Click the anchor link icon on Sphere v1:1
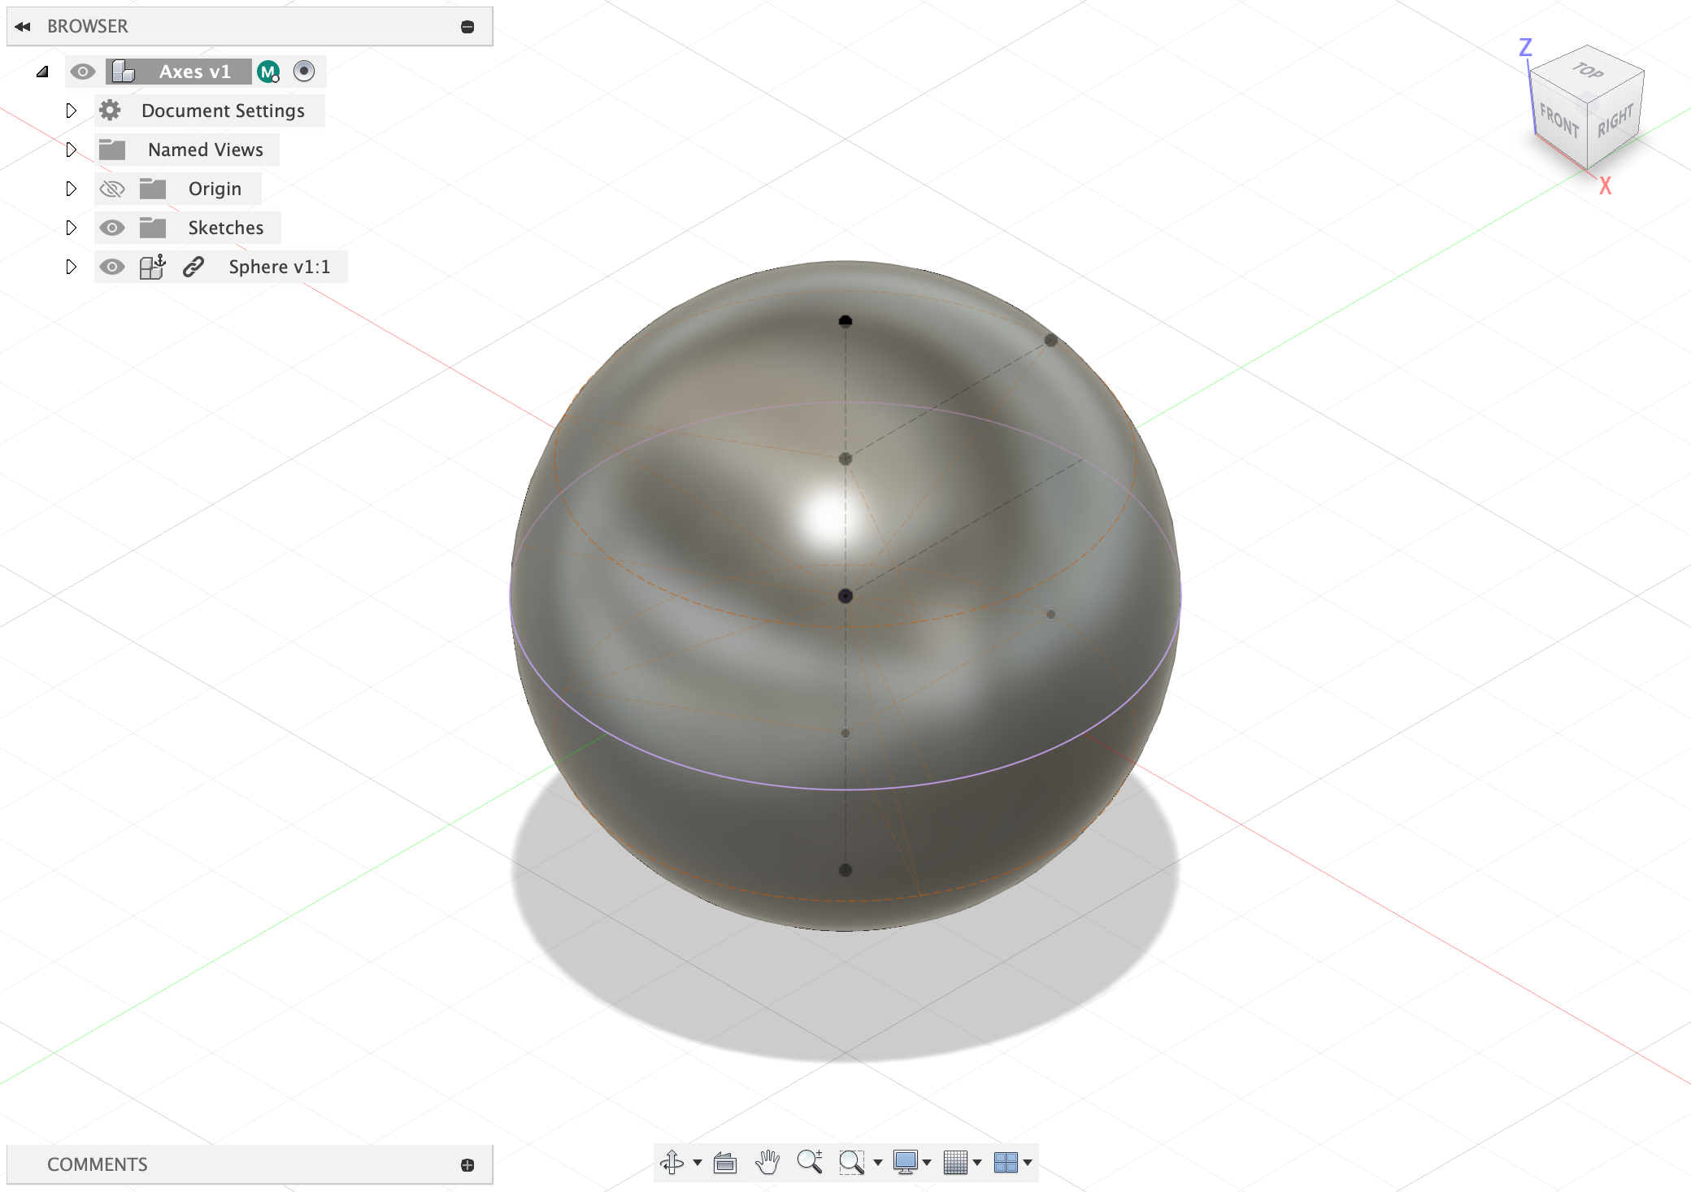The height and width of the screenshot is (1192, 1691). (x=194, y=267)
